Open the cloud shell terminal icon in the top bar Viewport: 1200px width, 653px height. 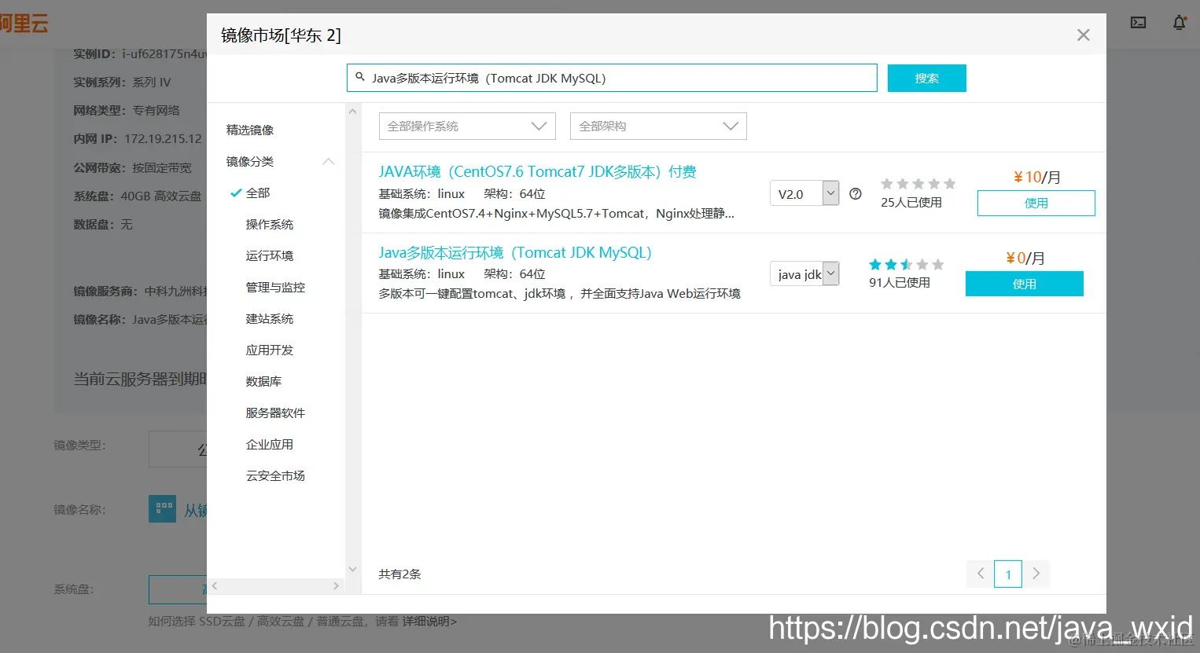[1138, 23]
